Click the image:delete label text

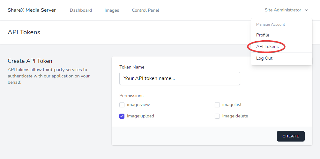(235, 116)
